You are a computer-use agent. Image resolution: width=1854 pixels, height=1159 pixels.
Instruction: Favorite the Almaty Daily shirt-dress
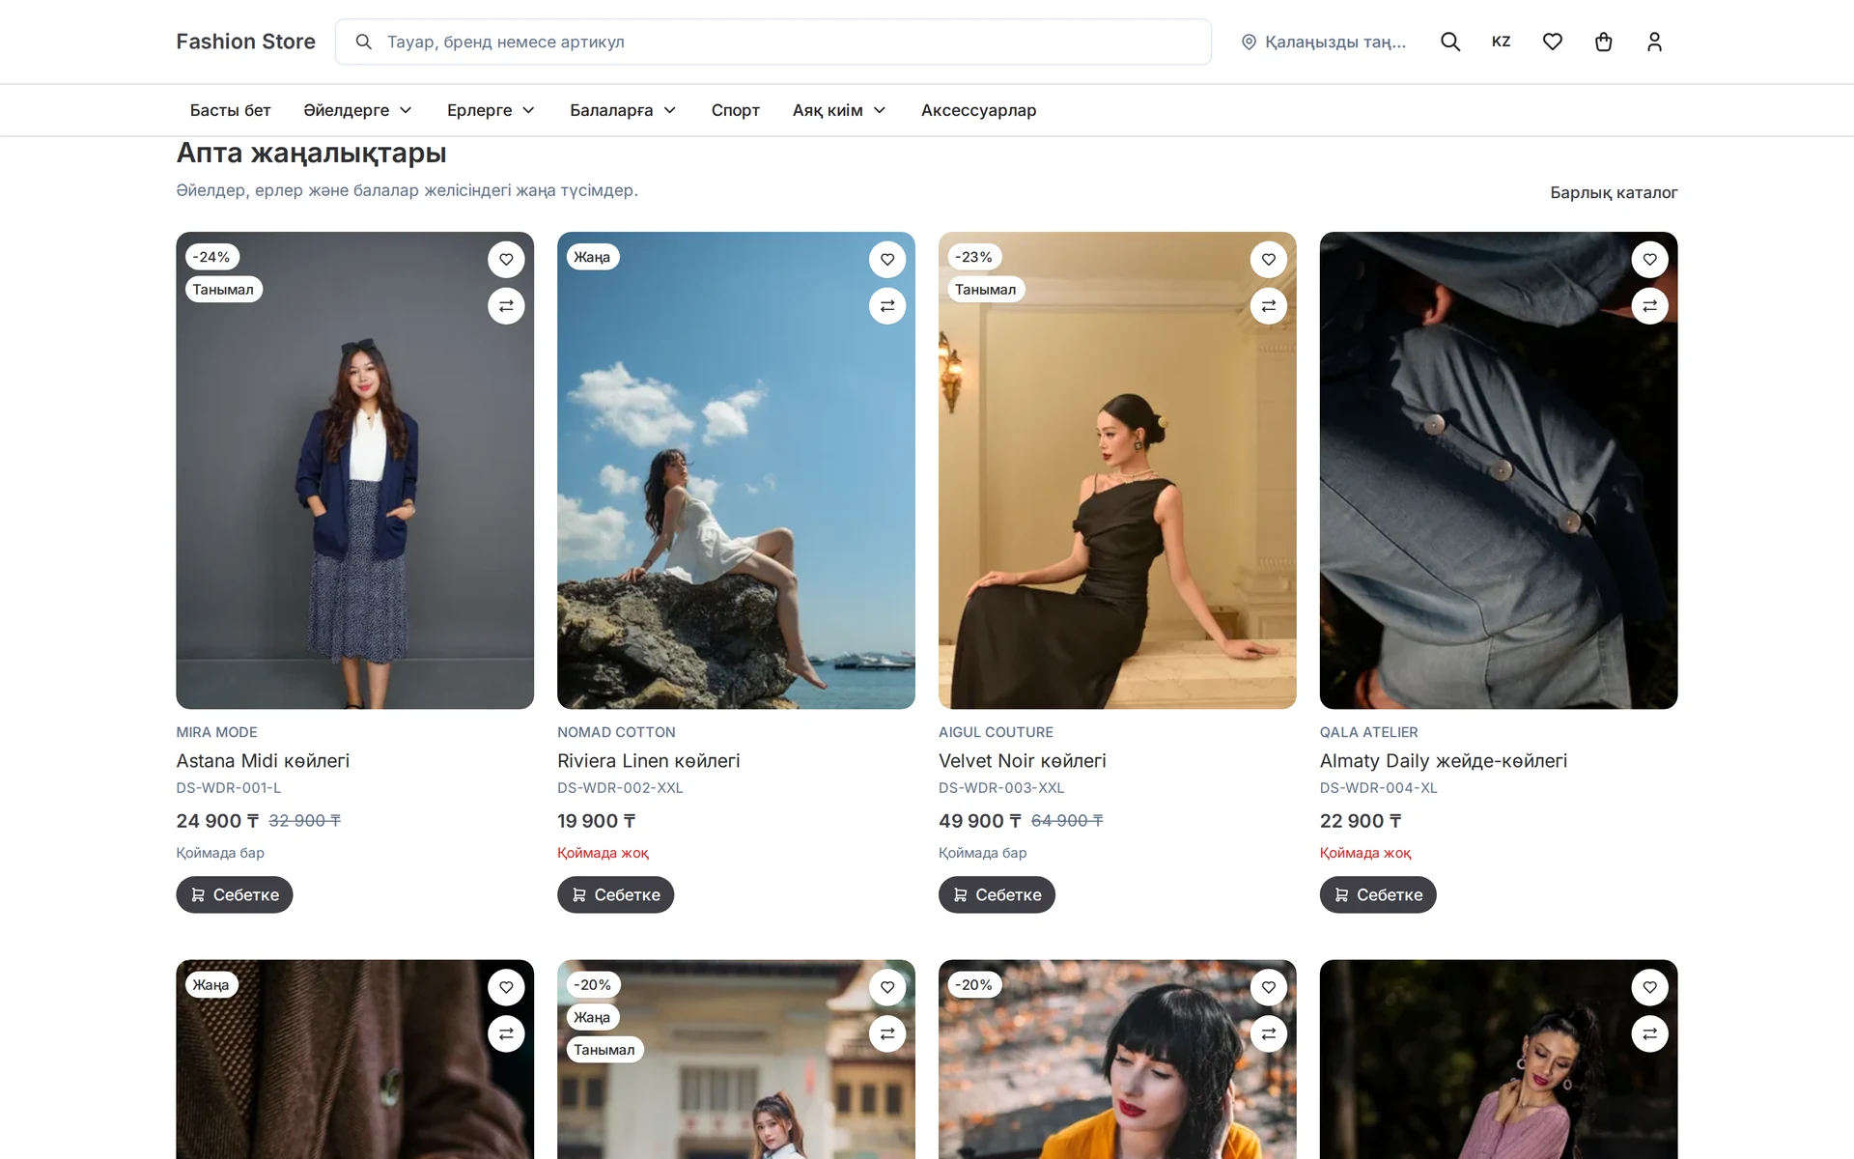1649,259
